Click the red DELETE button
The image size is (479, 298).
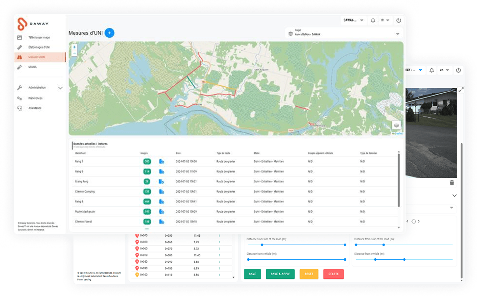(334, 274)
